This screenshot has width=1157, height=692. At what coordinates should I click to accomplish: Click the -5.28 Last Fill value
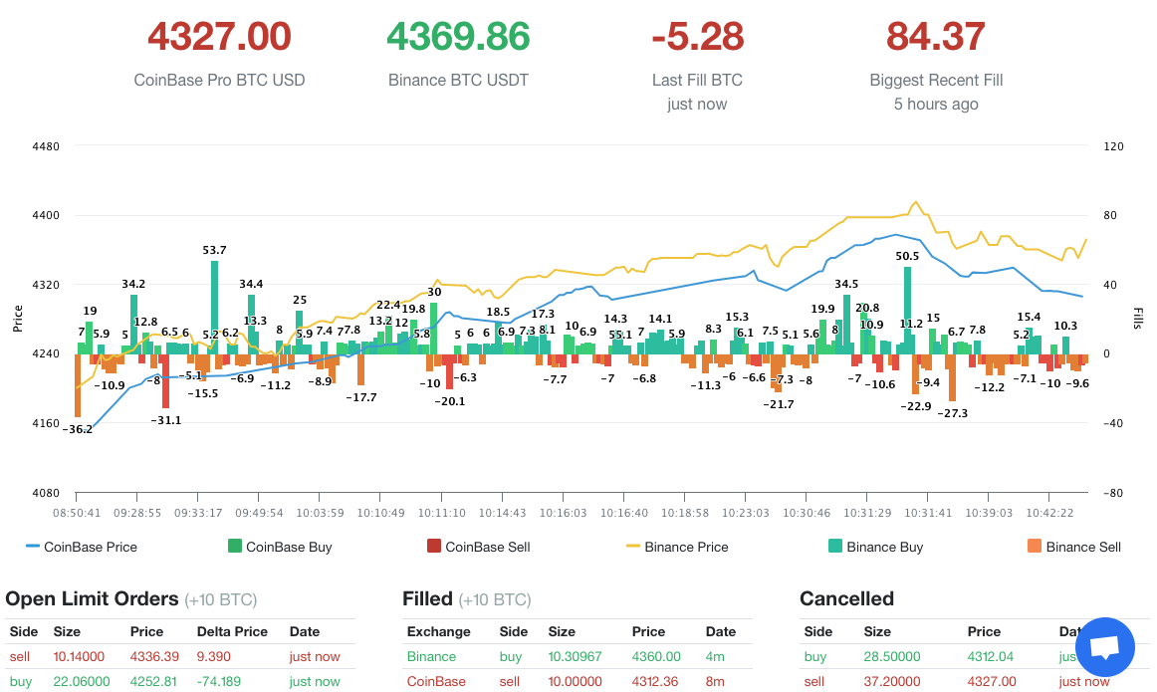[x=697, y=36]
